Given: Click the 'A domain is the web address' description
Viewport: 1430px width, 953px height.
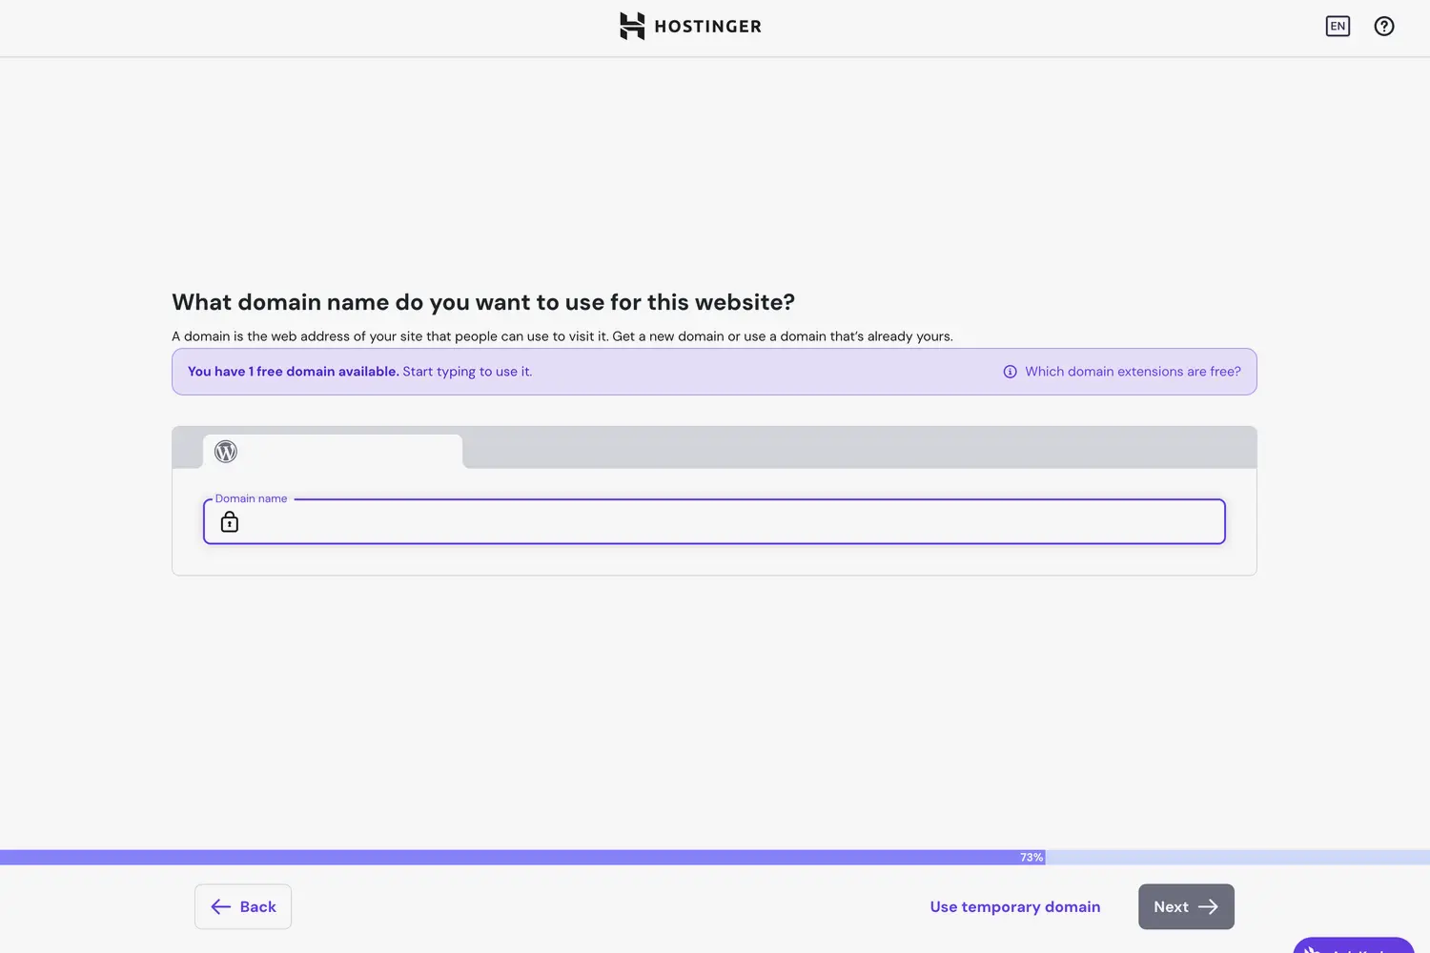Looking at the screenshot, I should click(562, 336).
